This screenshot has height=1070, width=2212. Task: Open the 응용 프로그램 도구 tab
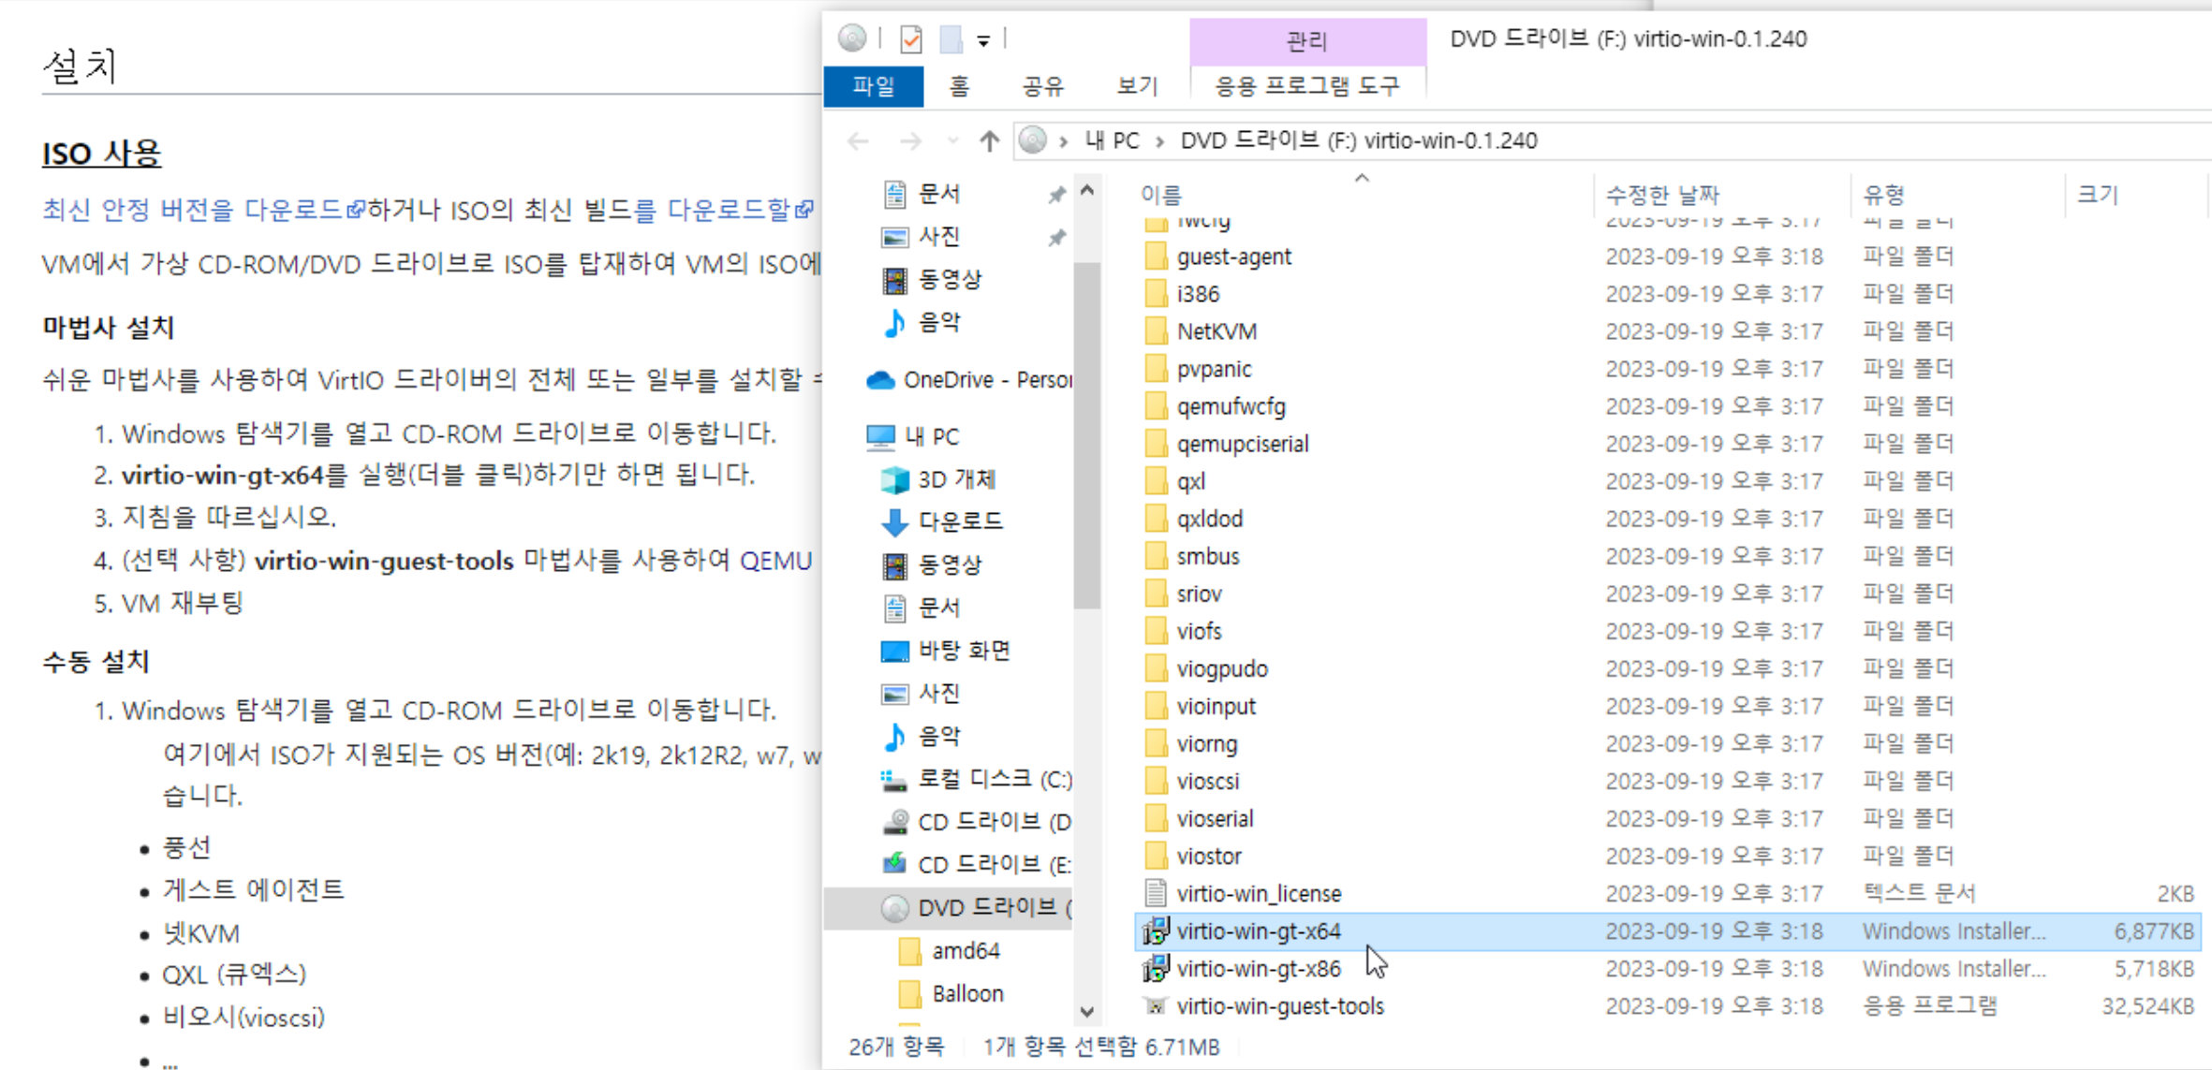click(1307, 87)
